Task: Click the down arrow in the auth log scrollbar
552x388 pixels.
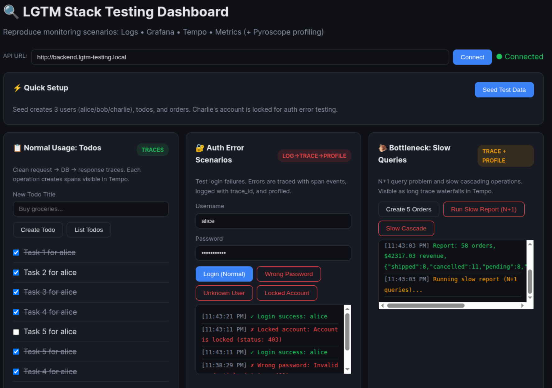Action: point(347,369)
